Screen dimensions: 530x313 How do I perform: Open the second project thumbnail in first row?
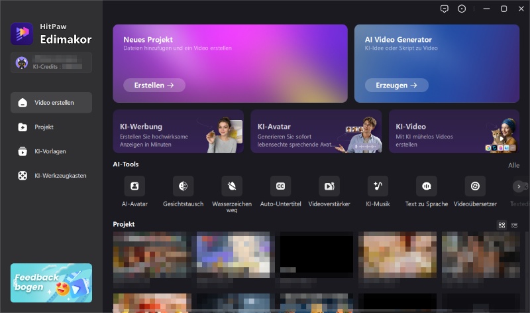(233, 255)
